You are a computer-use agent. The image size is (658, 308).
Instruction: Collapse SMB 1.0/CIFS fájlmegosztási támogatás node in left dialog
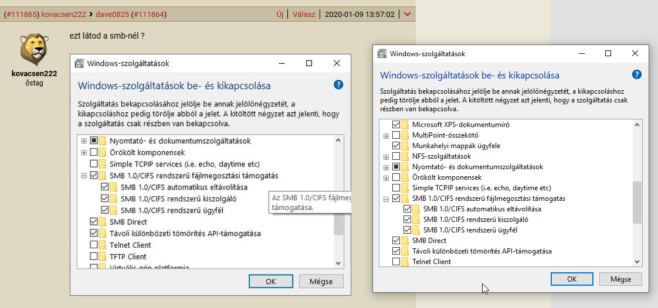point(84,175)
